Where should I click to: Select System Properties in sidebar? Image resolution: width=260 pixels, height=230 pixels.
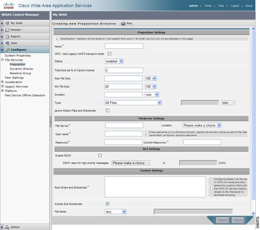point(18,56)
